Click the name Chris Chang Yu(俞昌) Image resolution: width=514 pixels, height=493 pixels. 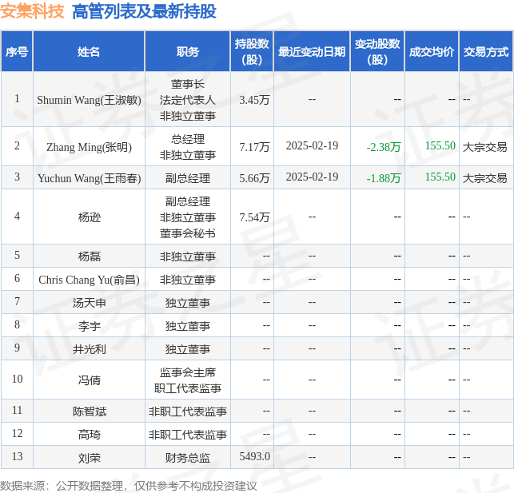click(89, 280)
